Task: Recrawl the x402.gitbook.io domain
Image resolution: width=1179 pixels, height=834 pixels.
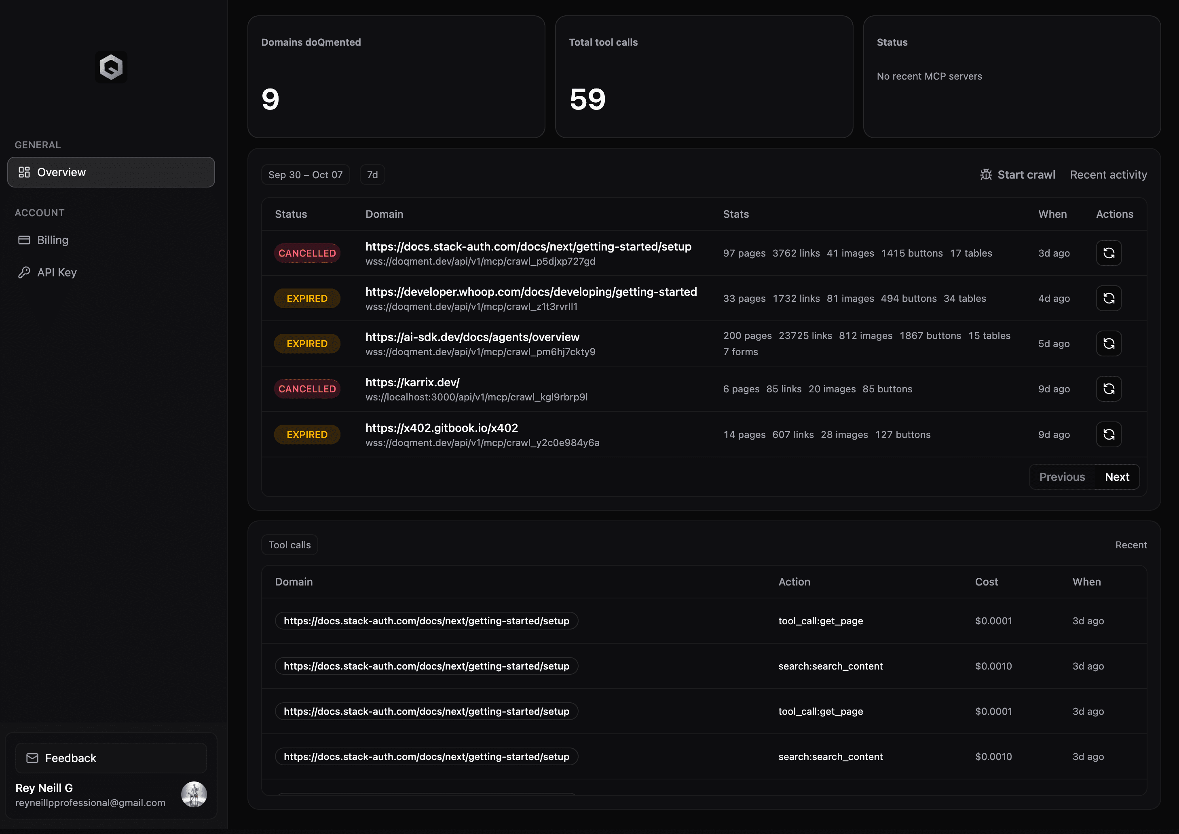Action: [1109, 434]
